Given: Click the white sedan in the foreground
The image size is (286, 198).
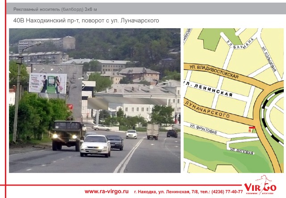Looking at the screenshot, I should (95, 145).
